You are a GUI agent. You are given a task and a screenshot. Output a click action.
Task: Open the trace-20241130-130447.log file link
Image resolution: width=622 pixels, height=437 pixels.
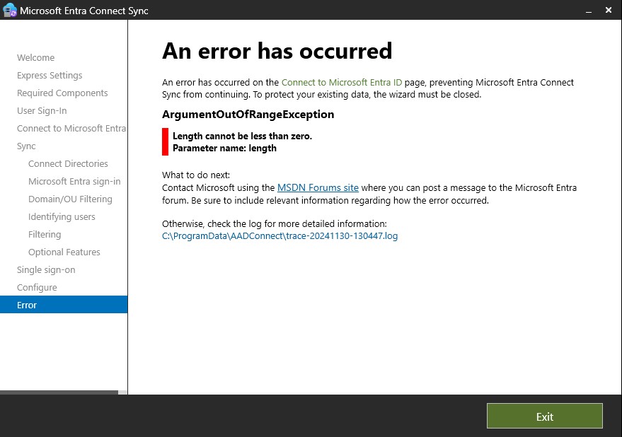click(x=280, y=236)
